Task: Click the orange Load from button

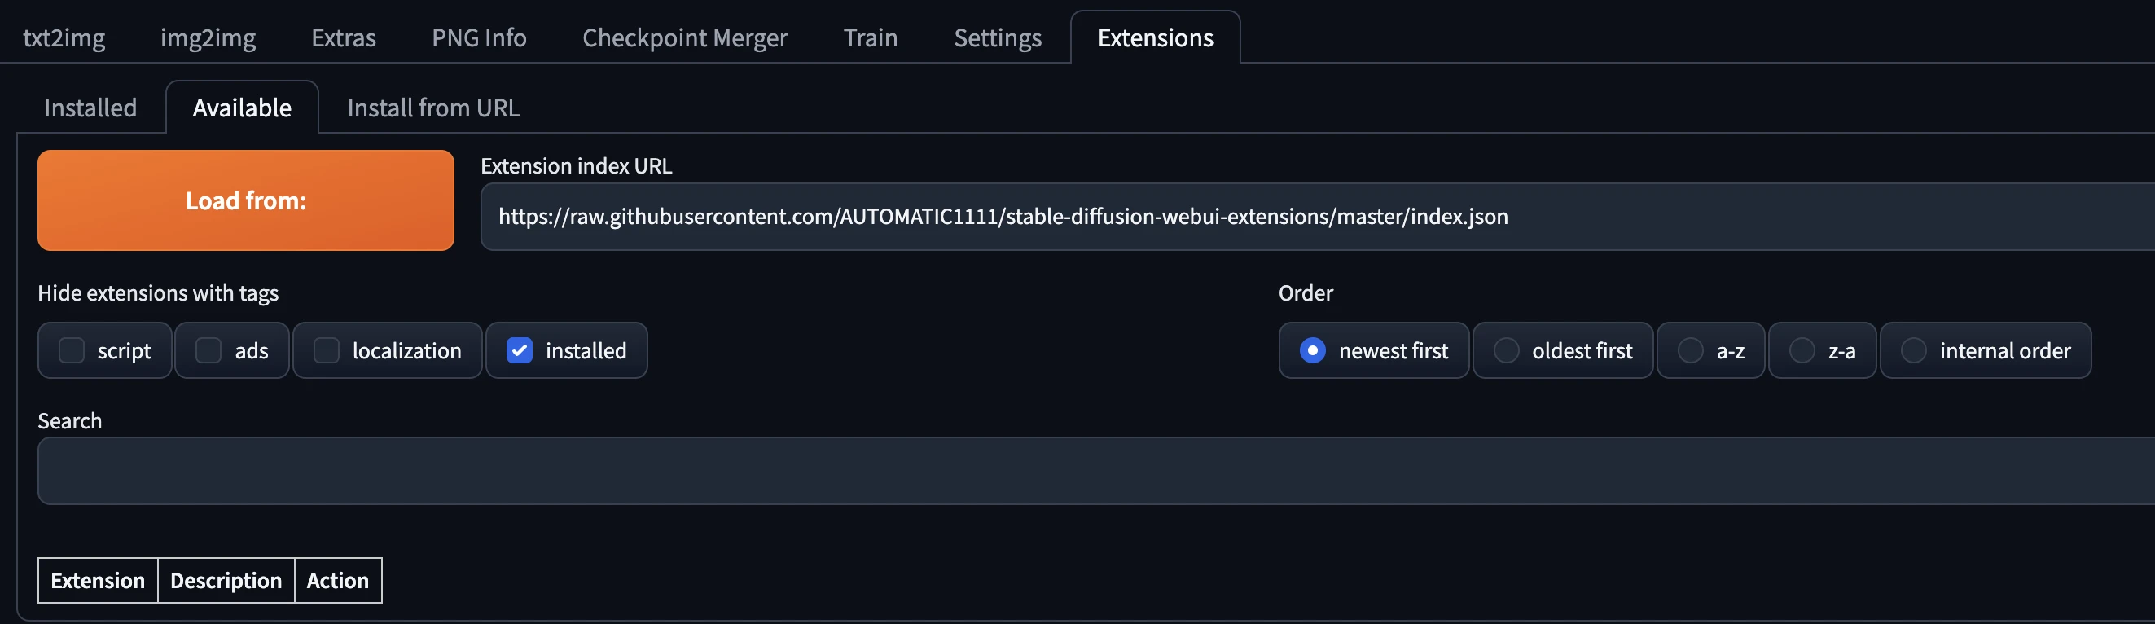Action: point(245,200)
